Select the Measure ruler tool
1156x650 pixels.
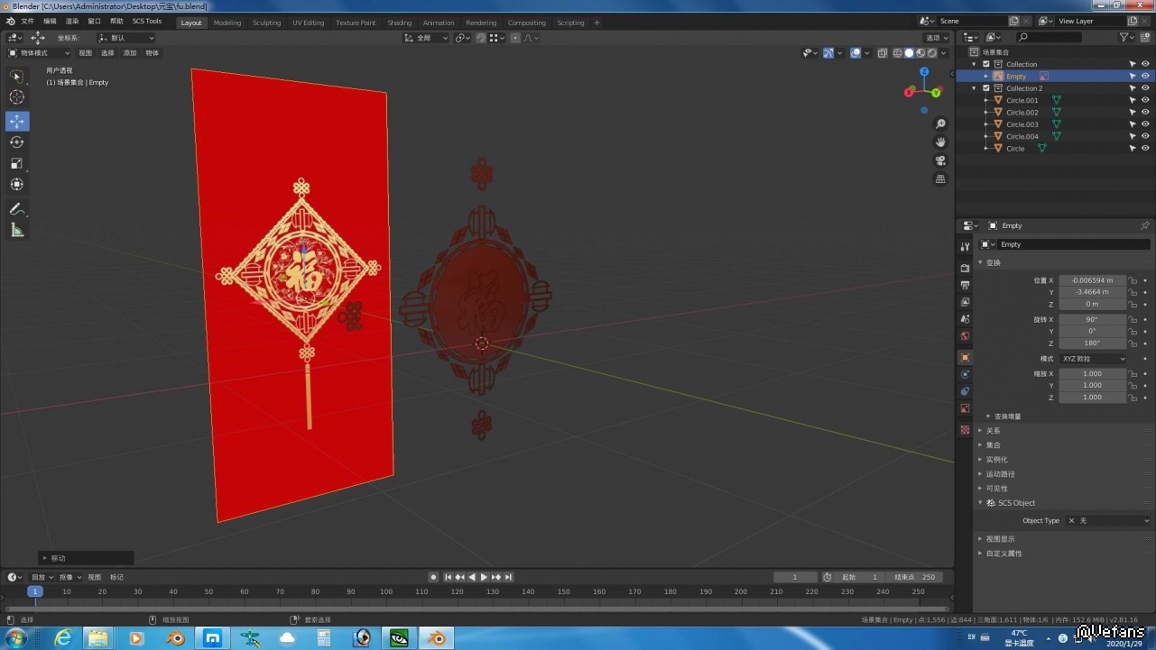coord(17,230)
